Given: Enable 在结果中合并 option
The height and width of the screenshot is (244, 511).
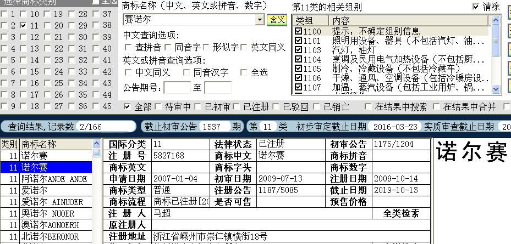Looking at the screenshot, I should (x=436, y=107).
